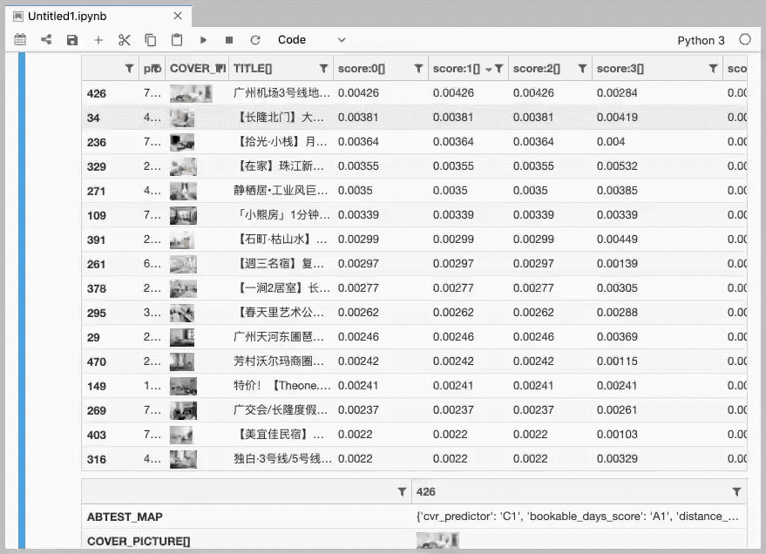Click score:3 value 0.00532

pos(617,166)
